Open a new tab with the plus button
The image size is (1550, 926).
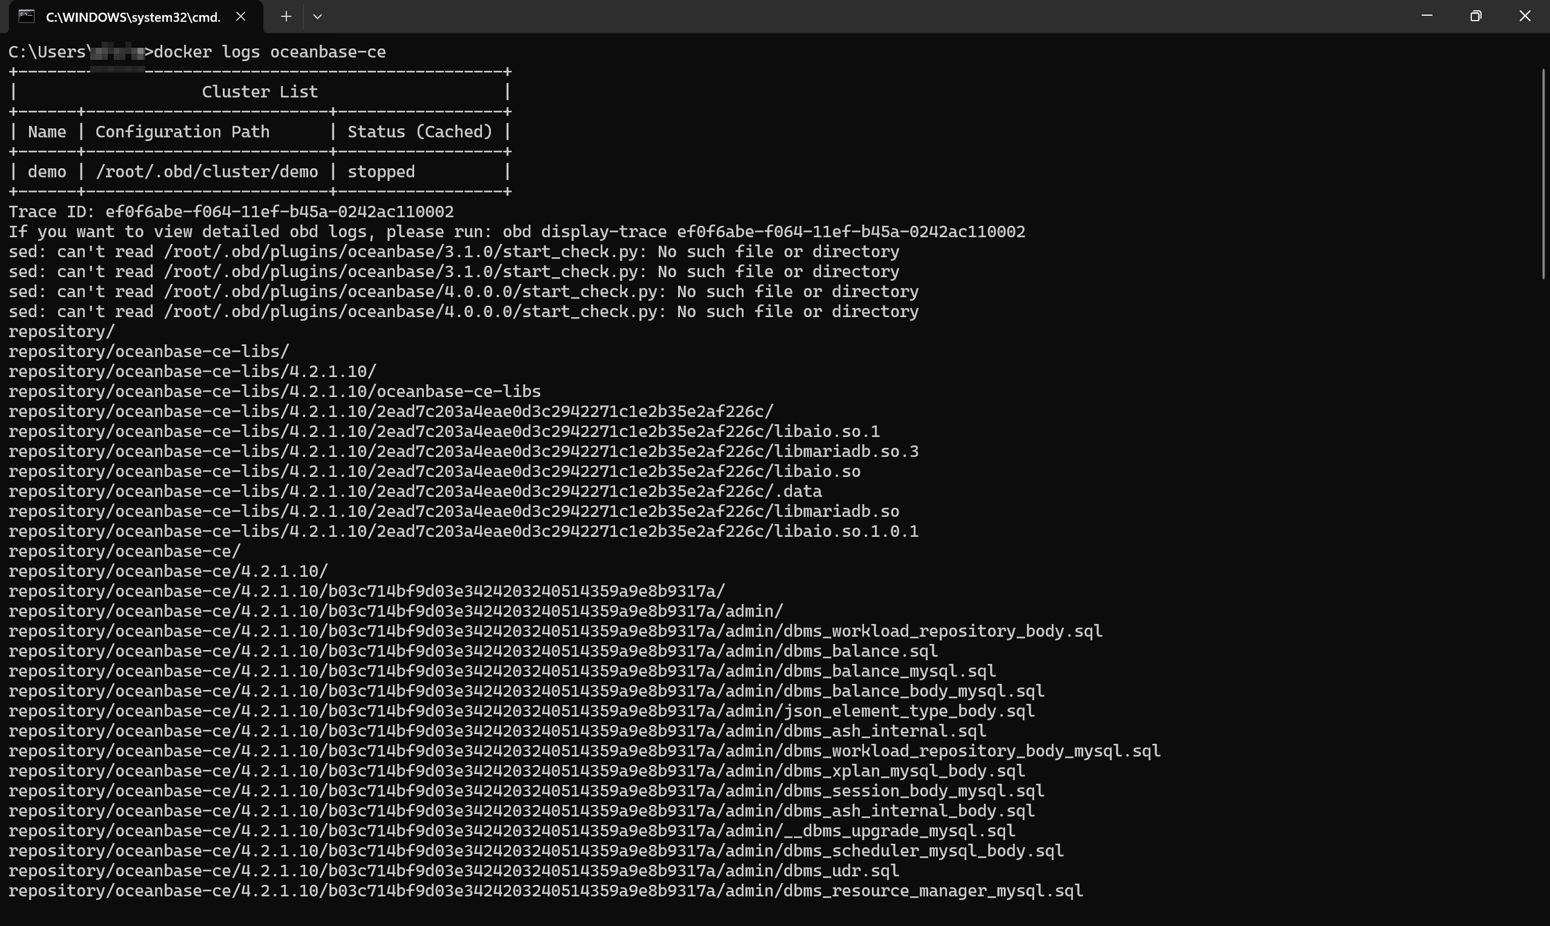[x=286, y=16]
